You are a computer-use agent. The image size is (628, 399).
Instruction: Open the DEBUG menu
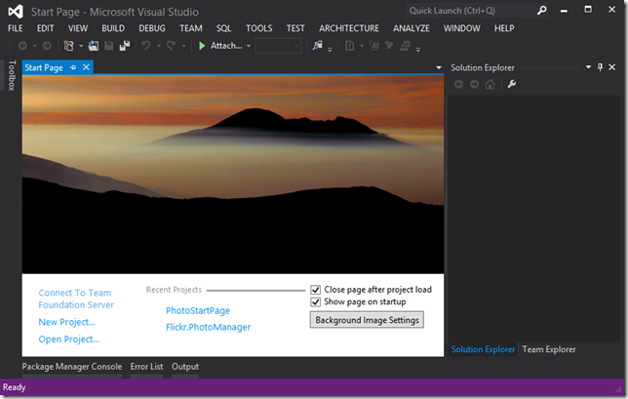(x=152, y=28)
